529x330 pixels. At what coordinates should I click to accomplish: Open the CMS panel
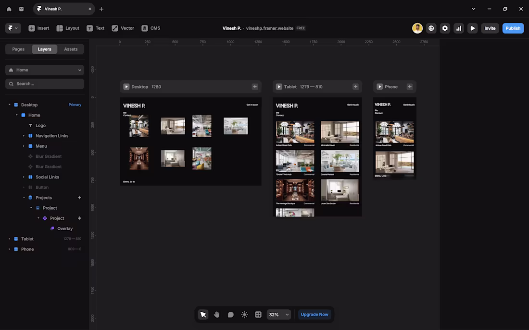(x=151, y=28)
